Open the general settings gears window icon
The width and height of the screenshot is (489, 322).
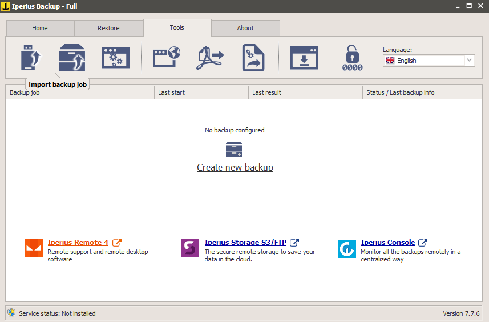[x=116, y=58]
